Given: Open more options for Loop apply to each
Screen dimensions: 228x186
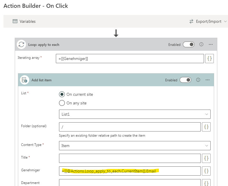Looking at the screenshot, I should [211, 44].
